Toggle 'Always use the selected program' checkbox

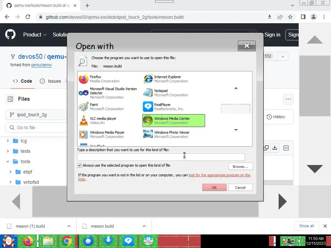[80, 165]
